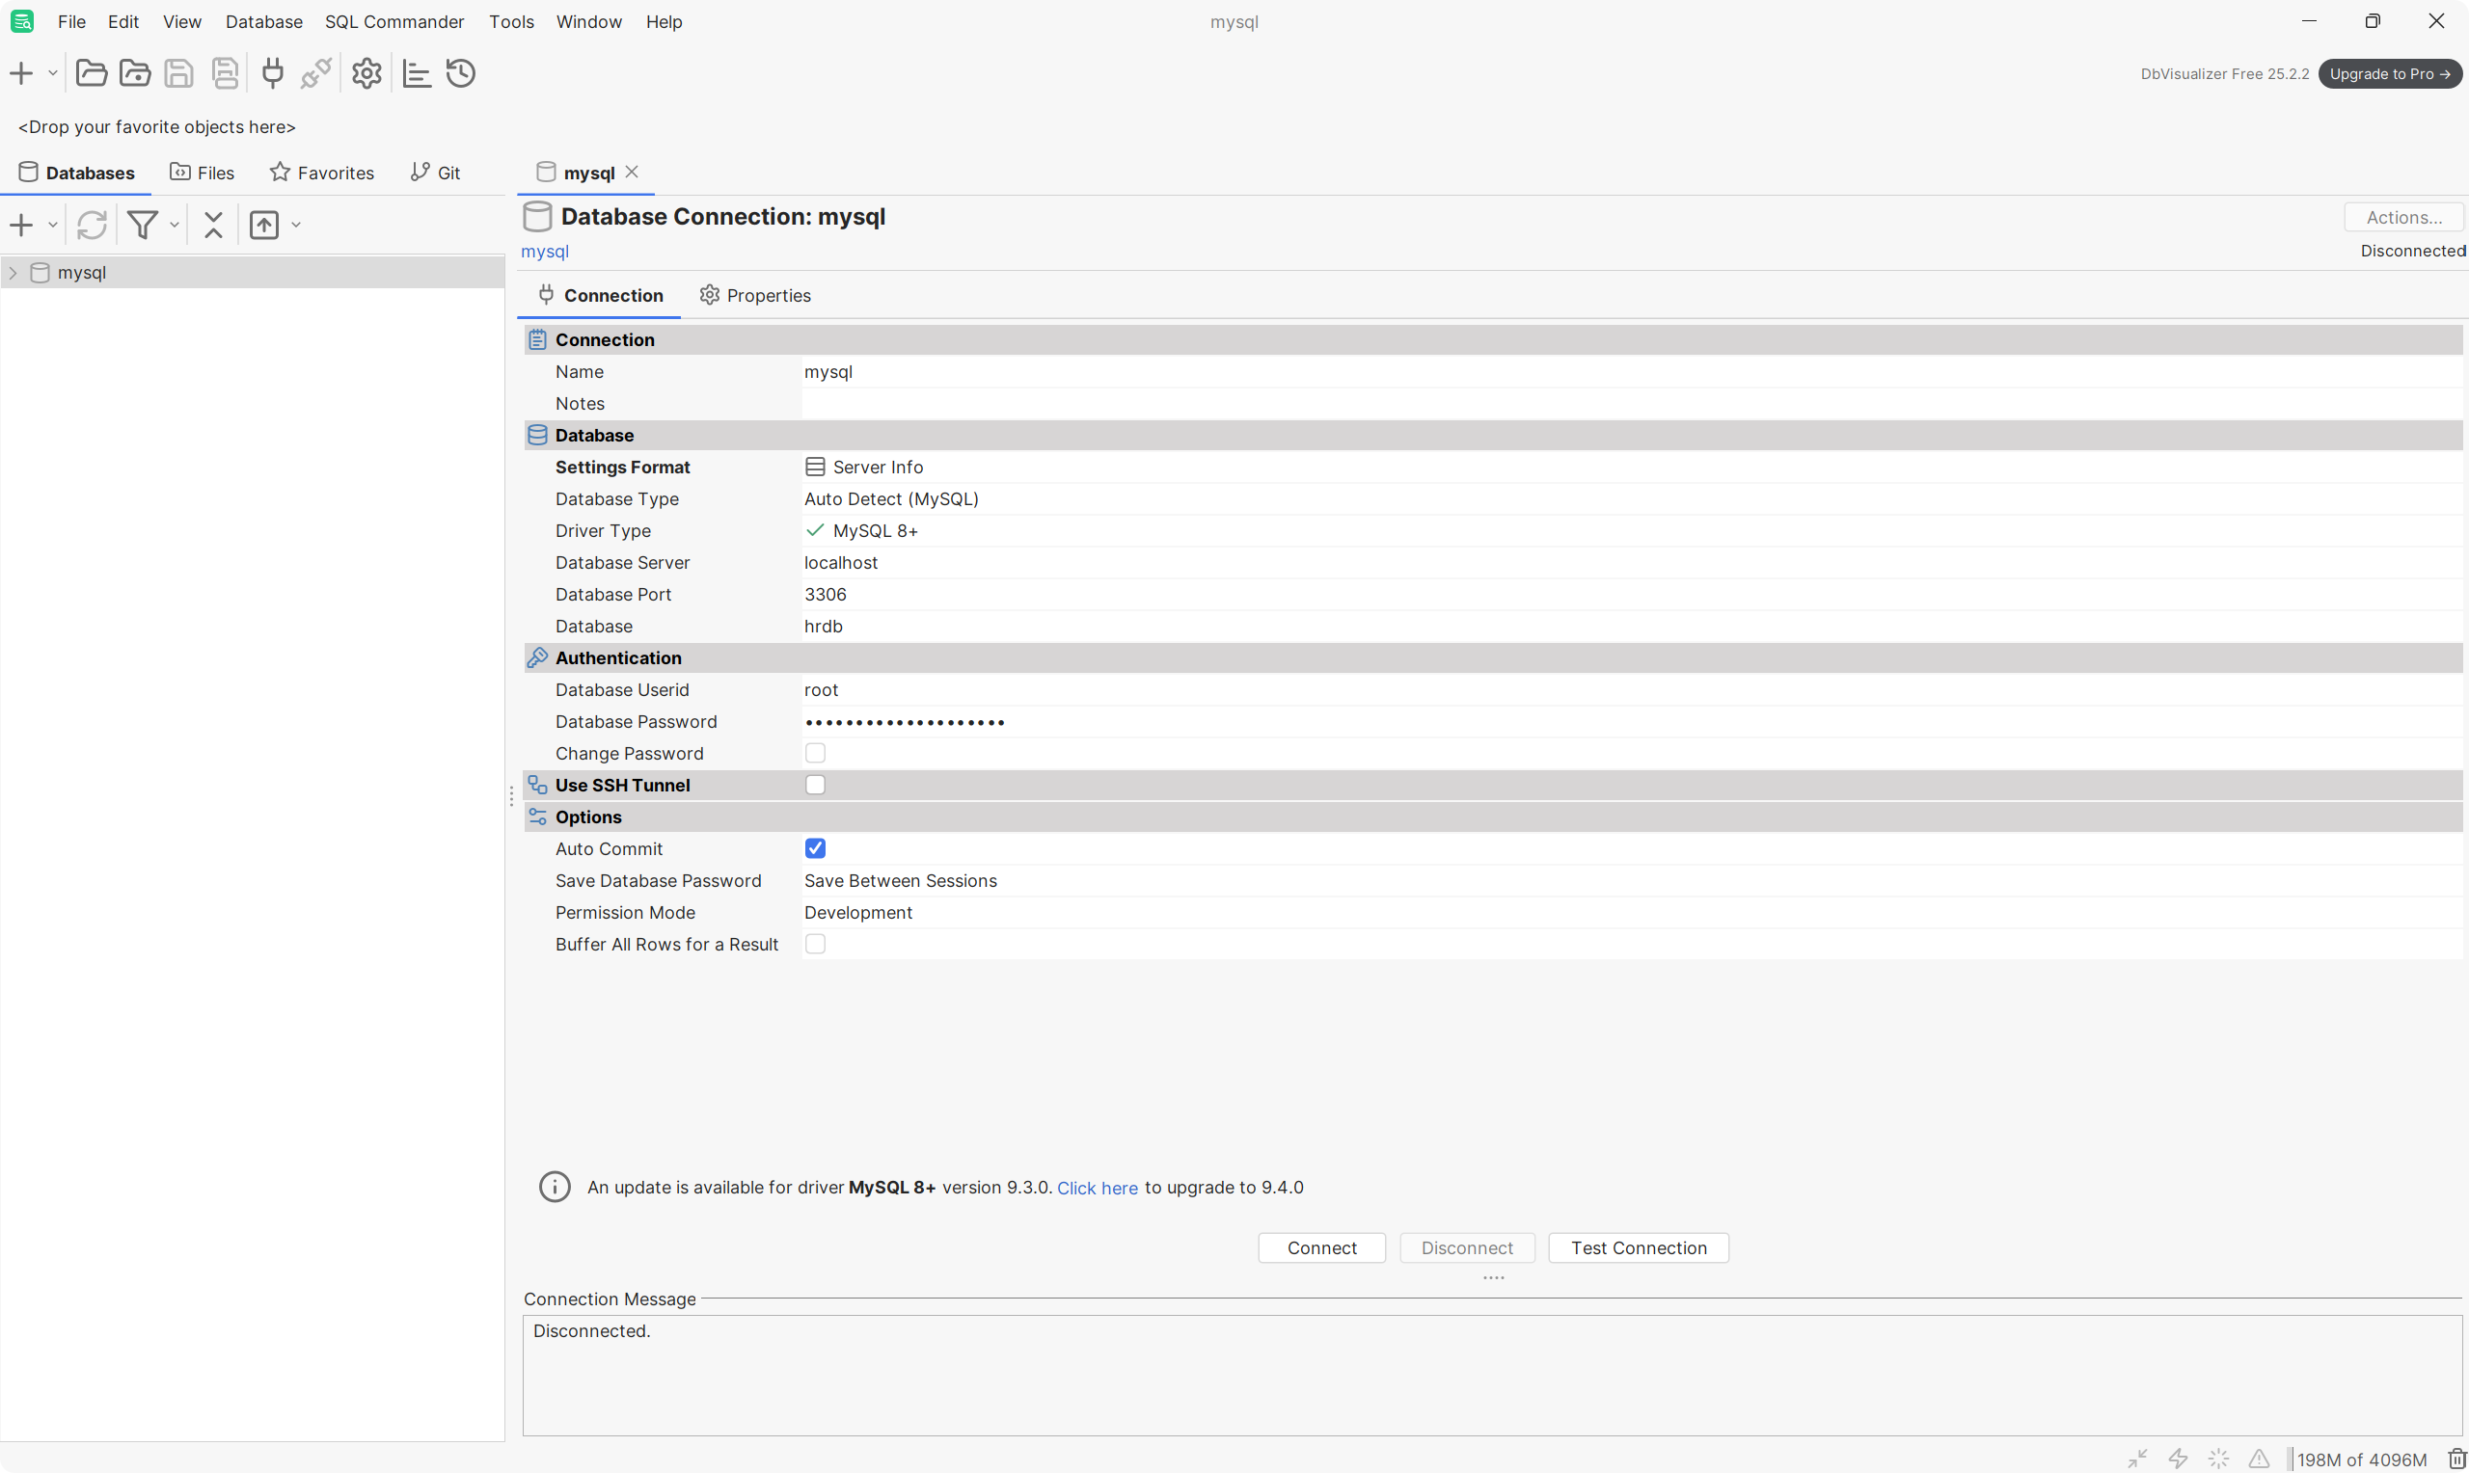The width and height of the screenshot is (2469, 1473).
Task: Select the mysql connection in tree
Action: pyautogui.click(x=81, y=273)
